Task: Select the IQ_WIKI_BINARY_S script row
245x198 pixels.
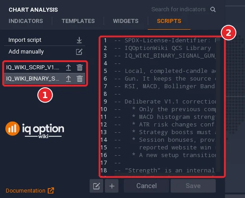Action: pos(45,79)
